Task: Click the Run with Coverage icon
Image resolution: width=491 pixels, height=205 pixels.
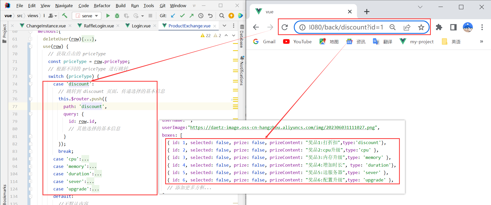Action: tap(127, 16)
